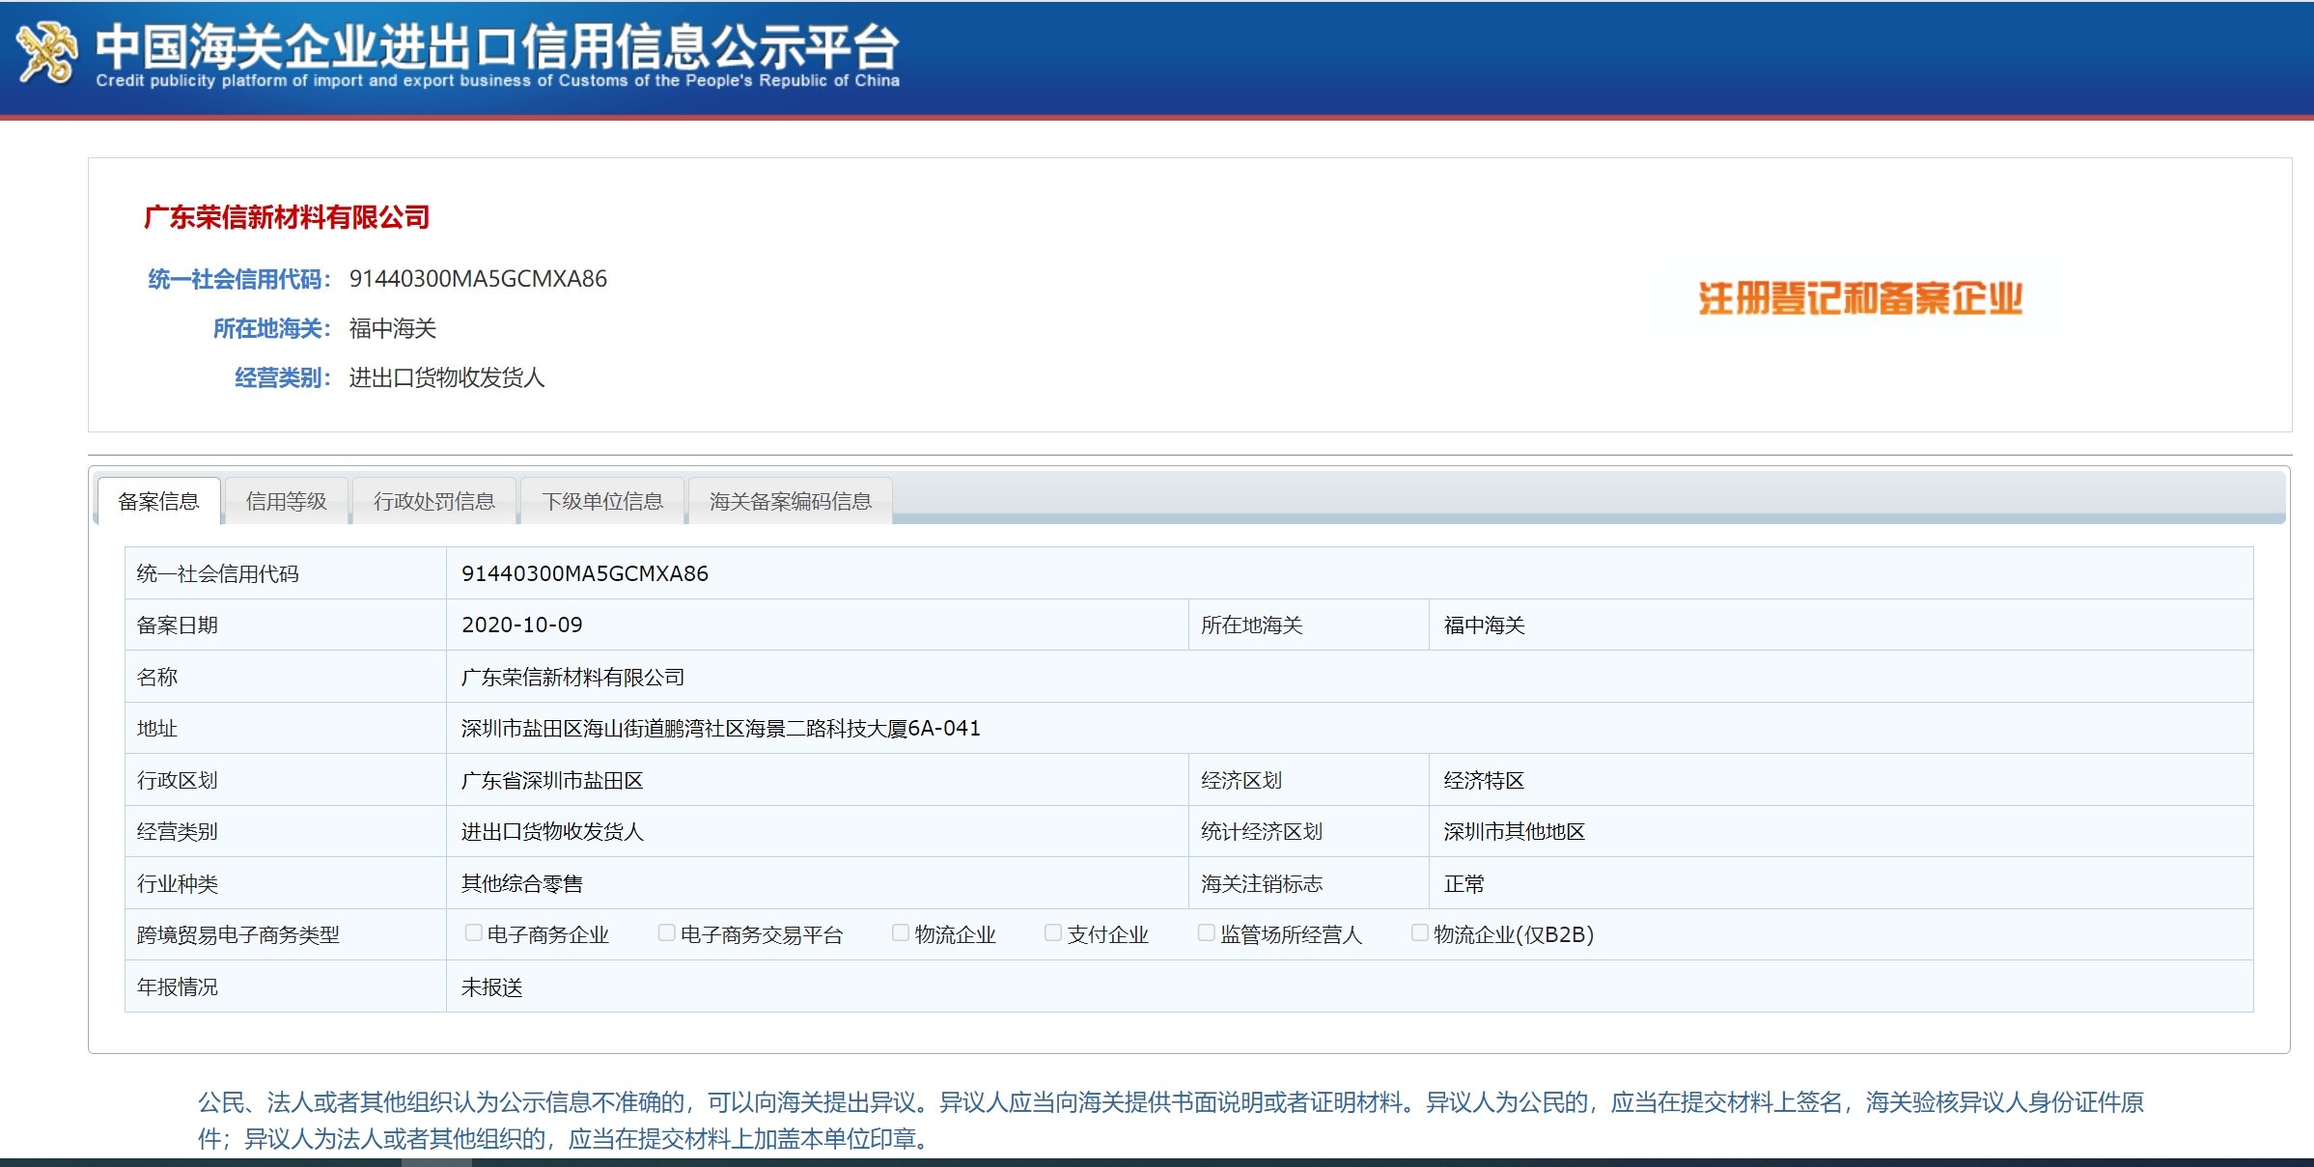Click the China Customs emblem logo
2314x1167 pixels.
(46, 52)
